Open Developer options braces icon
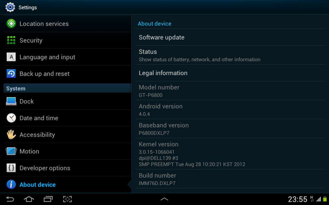This screenshot has width=329, height=205. click(11, 168)
